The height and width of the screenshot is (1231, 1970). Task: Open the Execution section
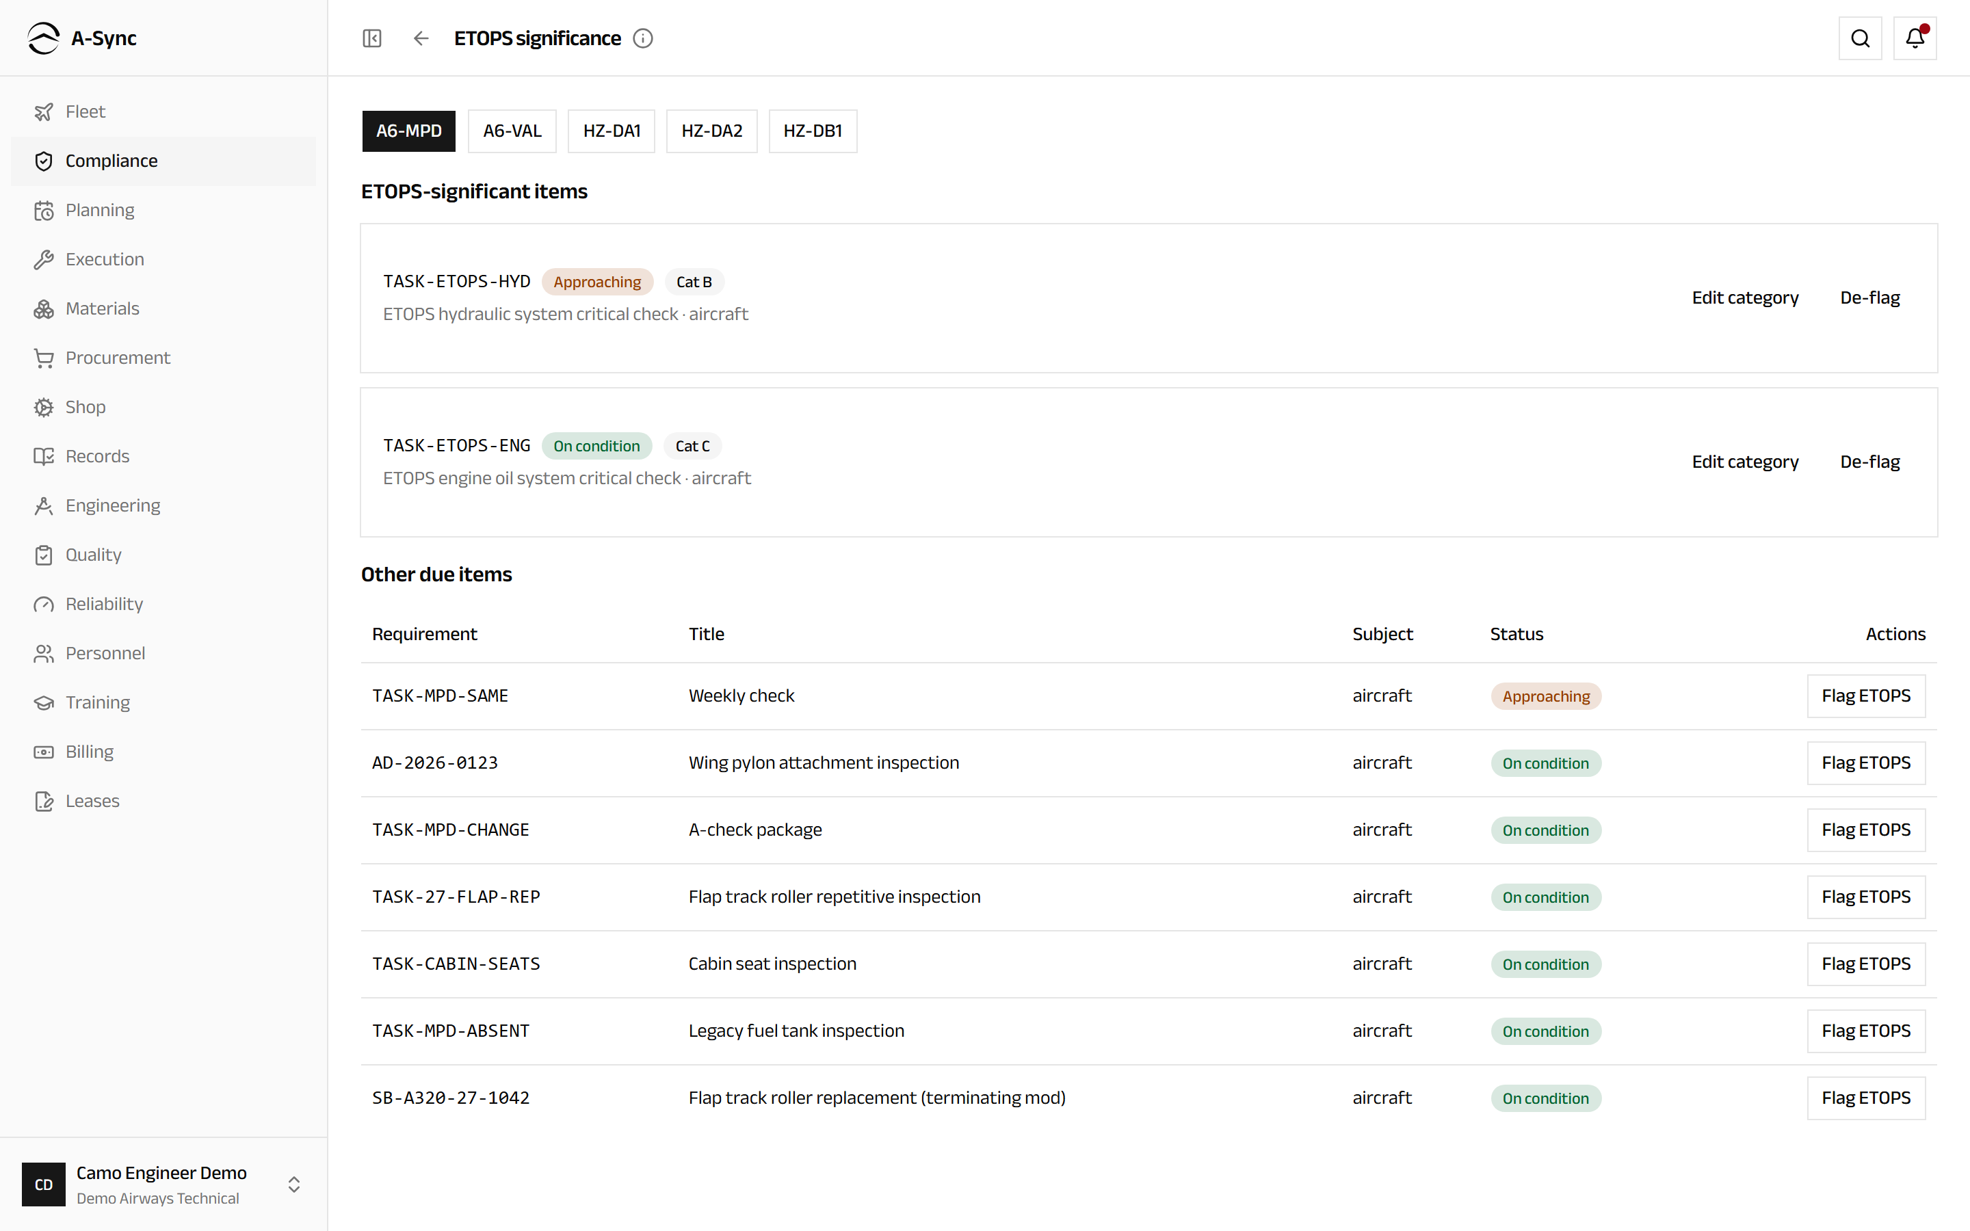(x=163, y=260)
